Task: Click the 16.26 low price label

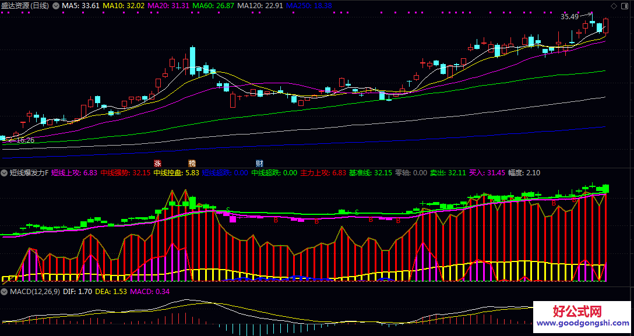Action: click(26, 140)
